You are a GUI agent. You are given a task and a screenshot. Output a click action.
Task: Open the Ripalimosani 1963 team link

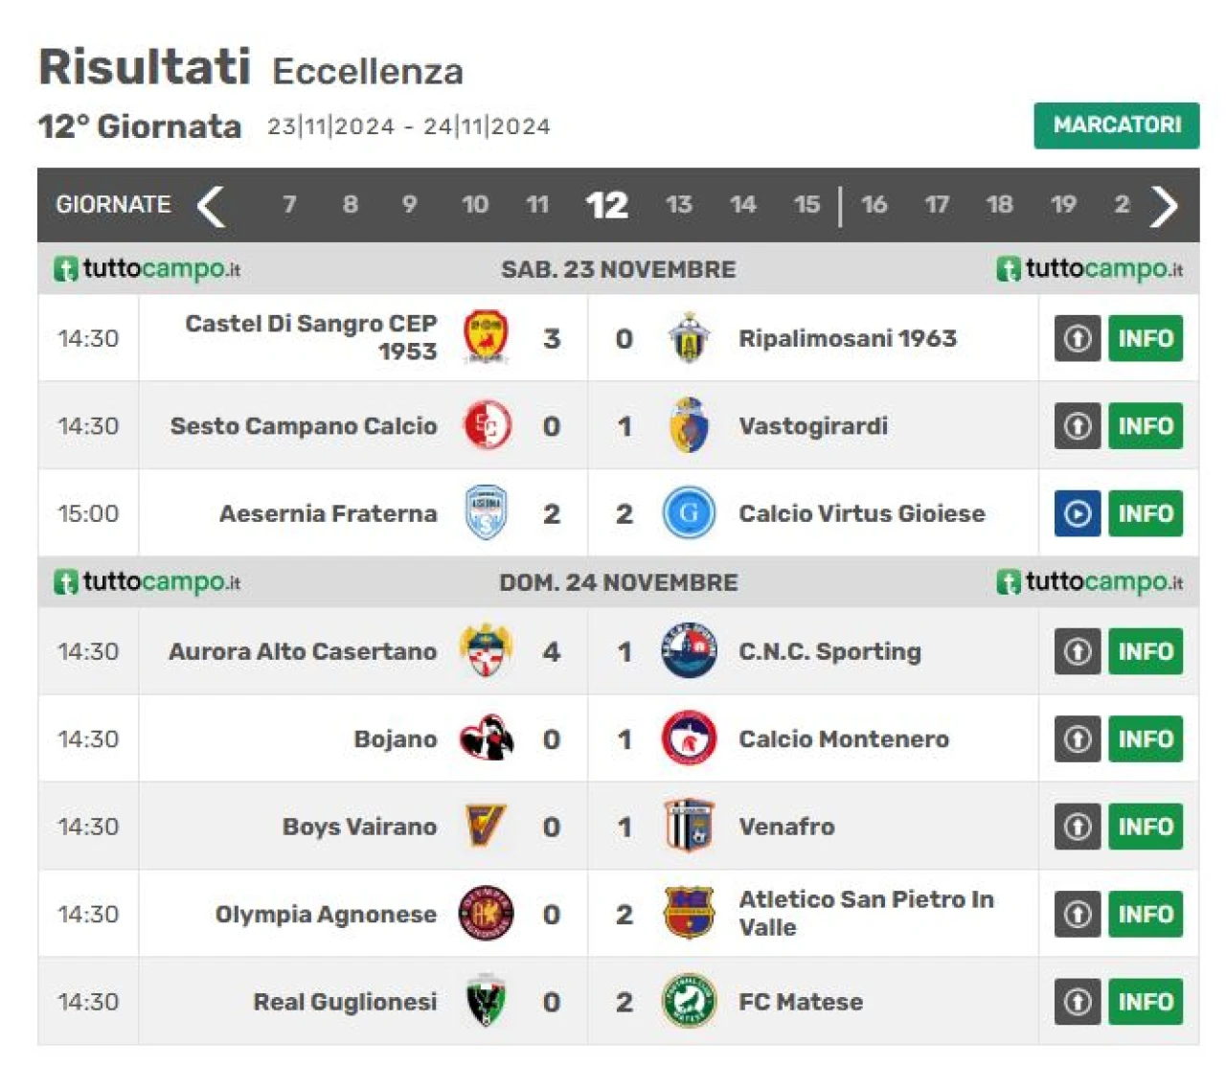click(x=847, y=338)
